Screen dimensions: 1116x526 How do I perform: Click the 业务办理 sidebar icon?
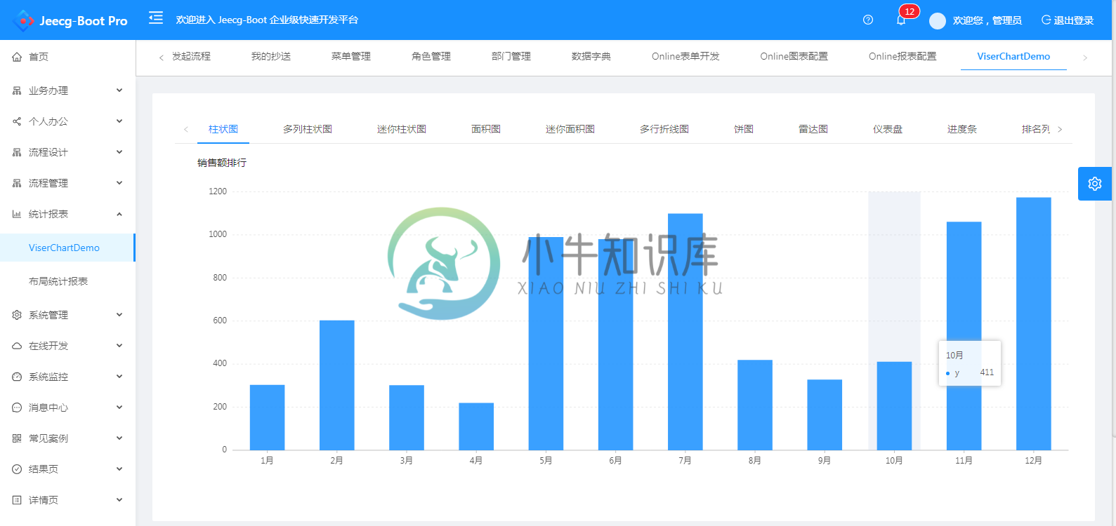click(17, 90)
